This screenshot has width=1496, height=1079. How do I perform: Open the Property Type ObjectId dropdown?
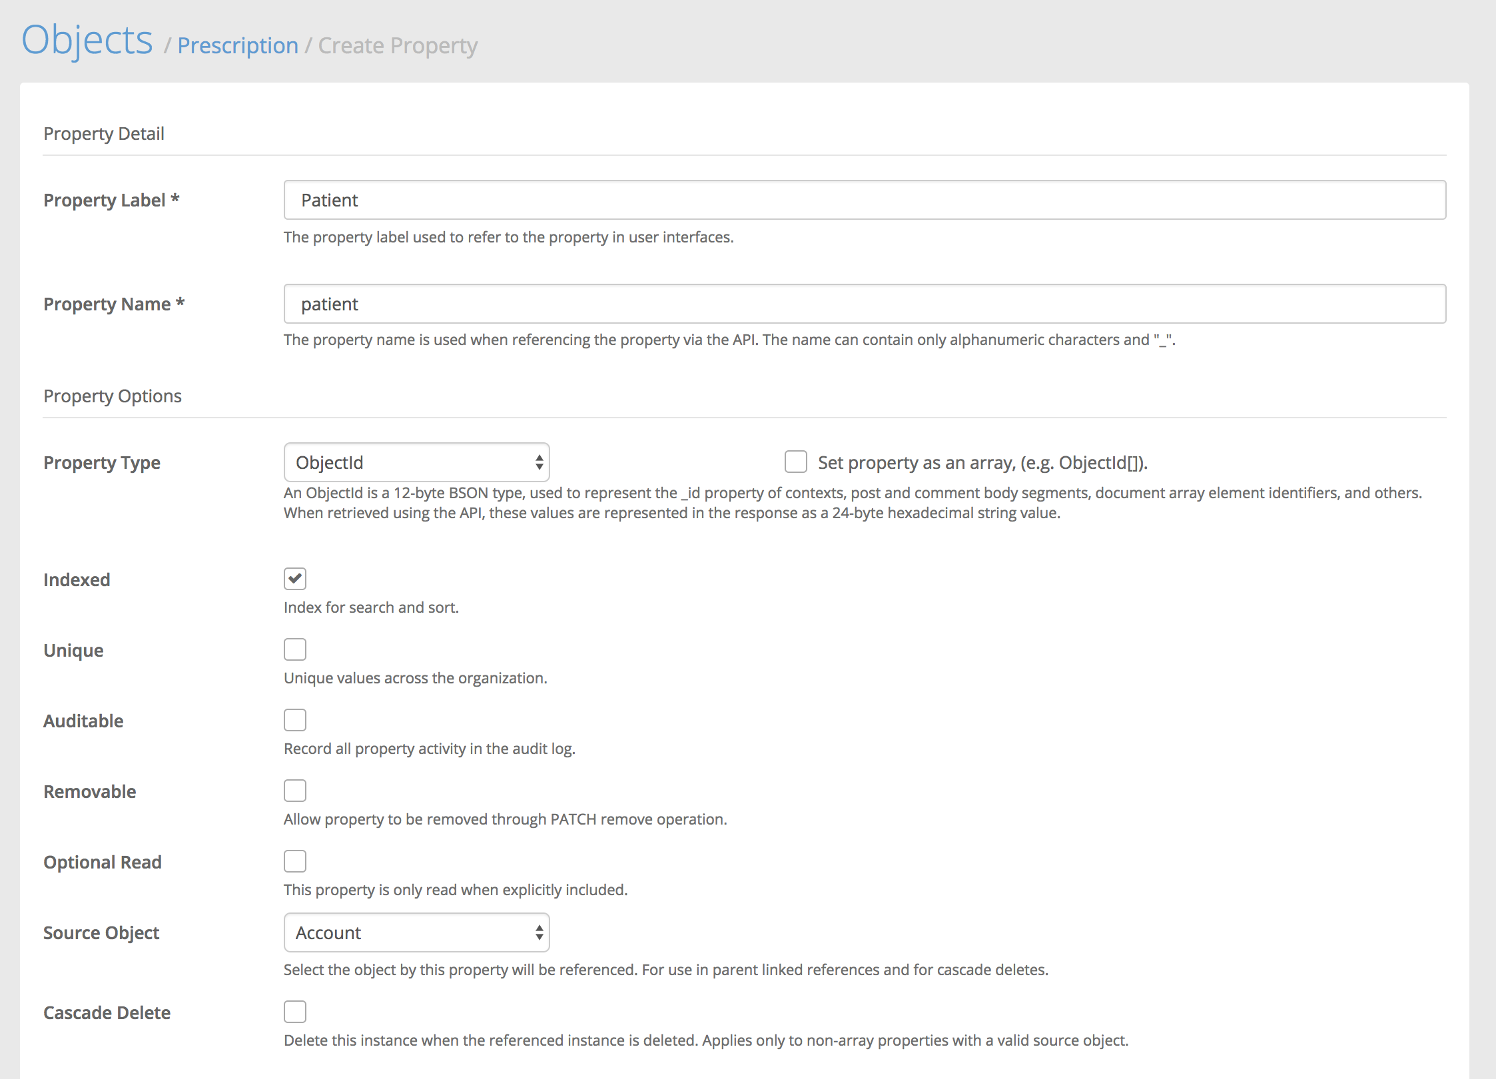(x=416, y=462)
